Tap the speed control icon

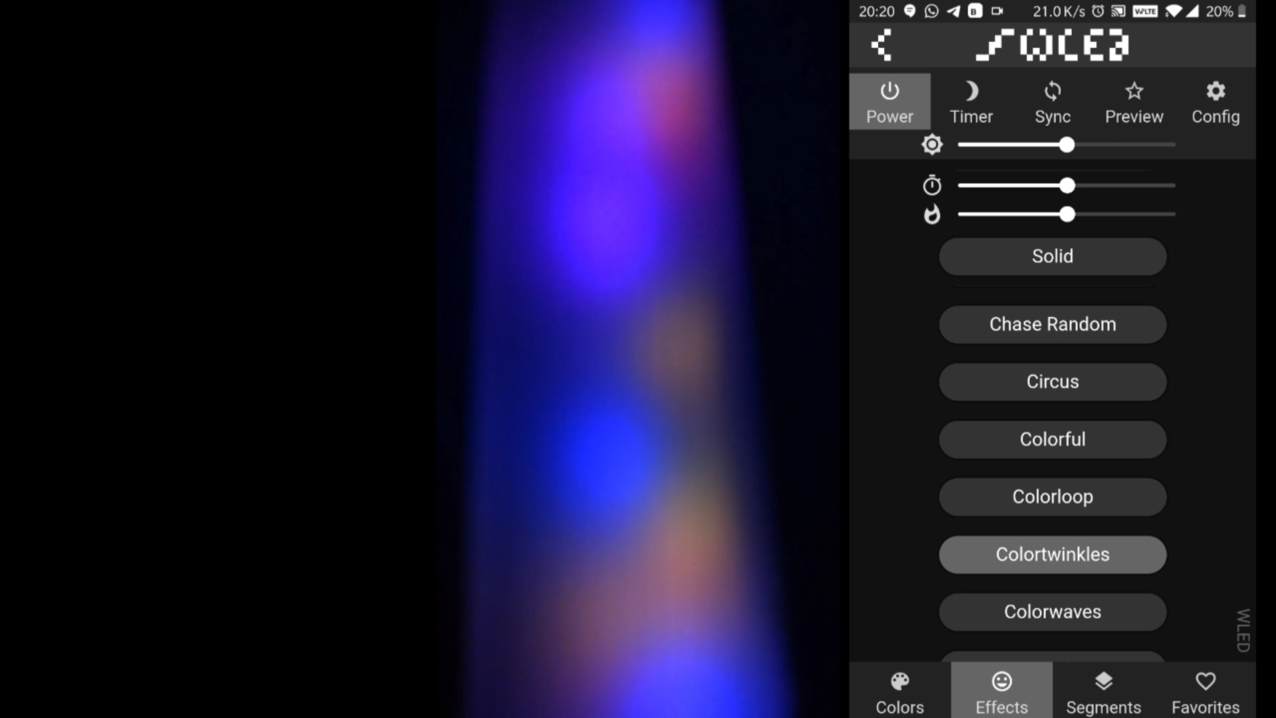coord(932,185)
